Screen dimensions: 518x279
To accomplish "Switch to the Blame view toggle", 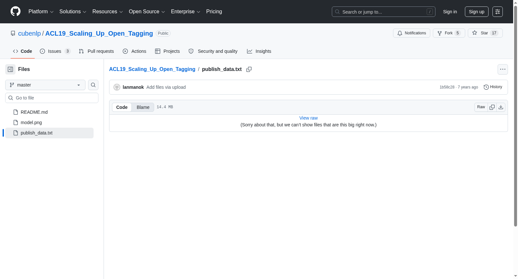I will click(x=143, y=107).
